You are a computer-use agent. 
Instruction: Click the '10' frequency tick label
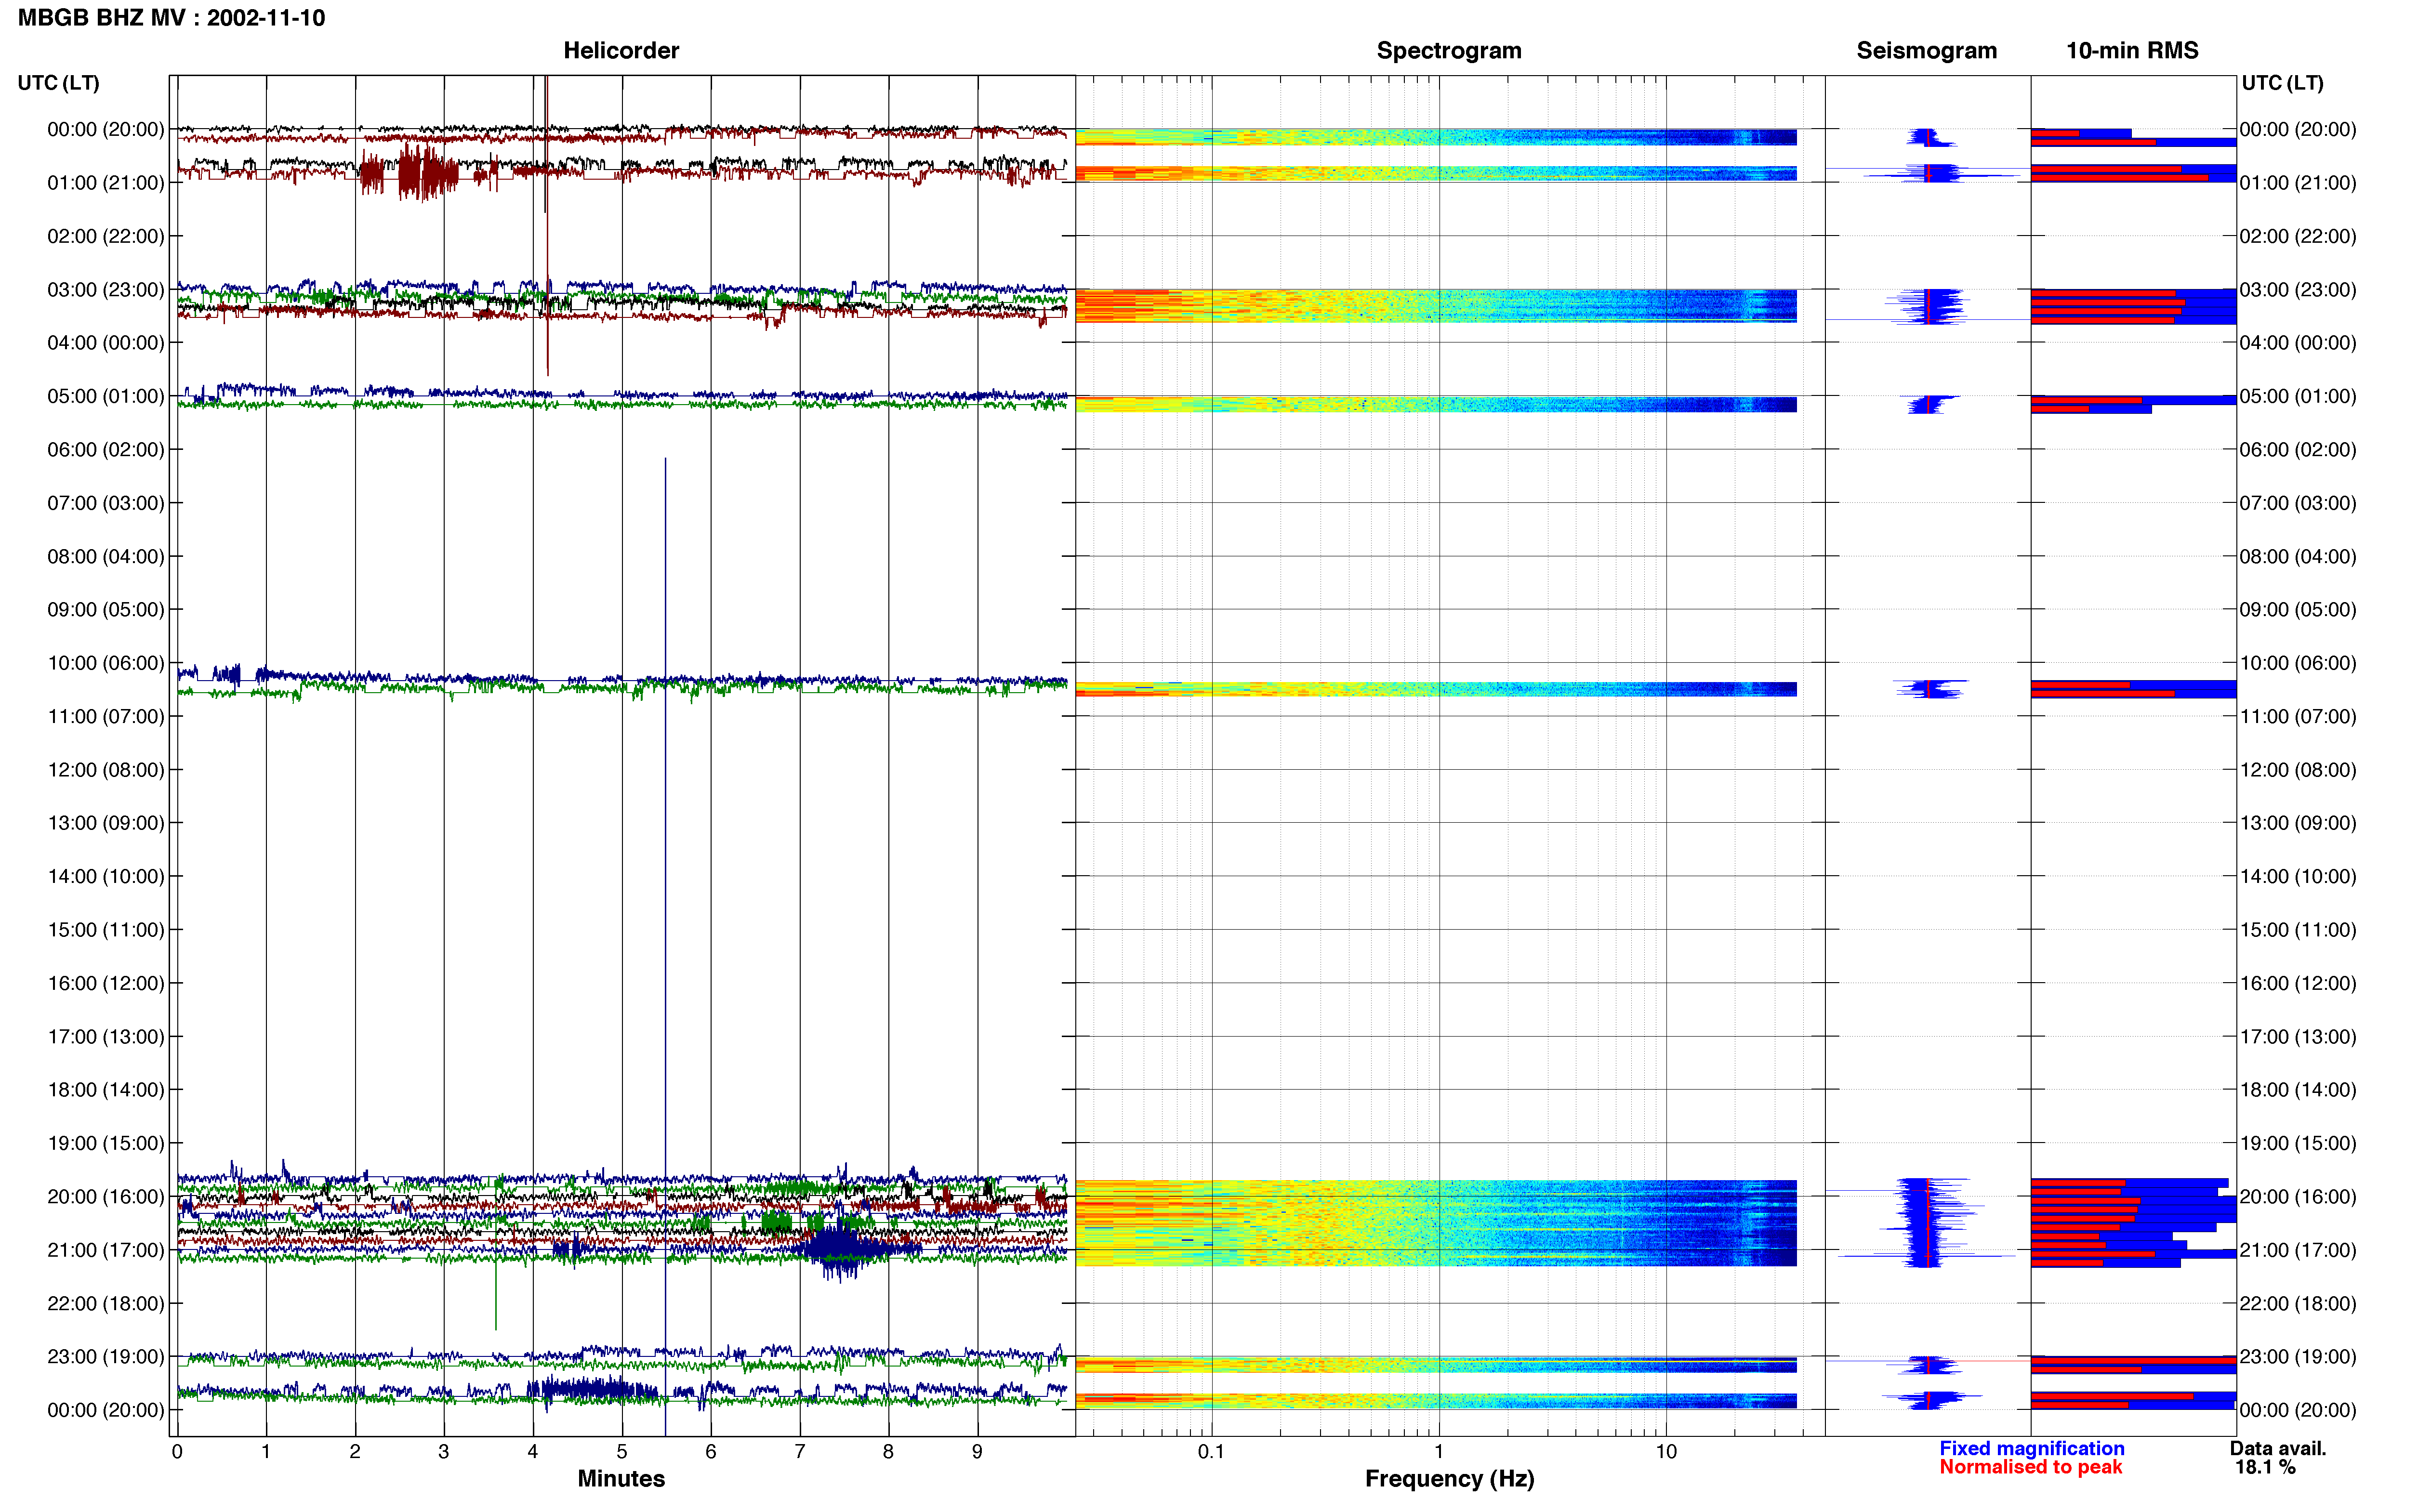click(x=1666, y=1452)
